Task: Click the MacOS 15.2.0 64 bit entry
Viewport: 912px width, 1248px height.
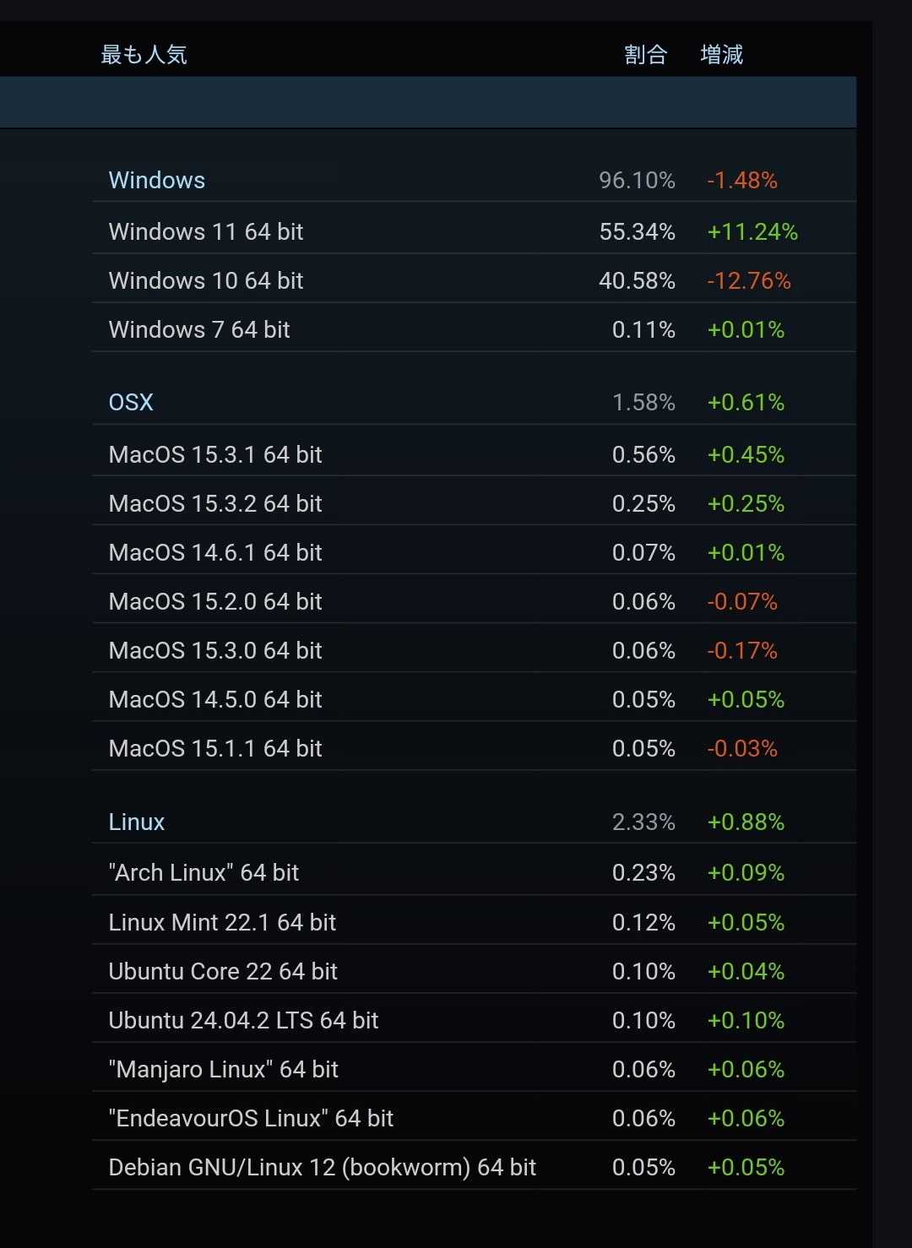Action: 215,602
